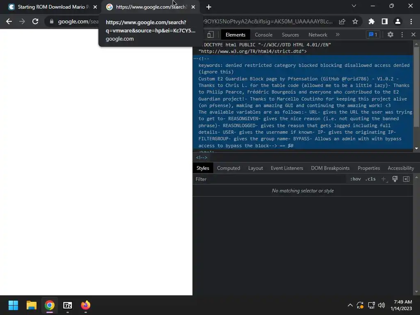Image resolution: width=420 pixels, height=315 pixels.
Task: Open the Event Listeners pane tab
Action: pos(287,168)
